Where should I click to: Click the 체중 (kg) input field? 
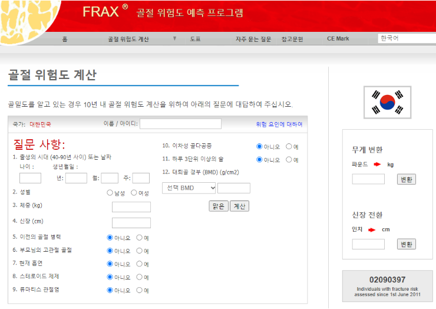pos(131,207)
